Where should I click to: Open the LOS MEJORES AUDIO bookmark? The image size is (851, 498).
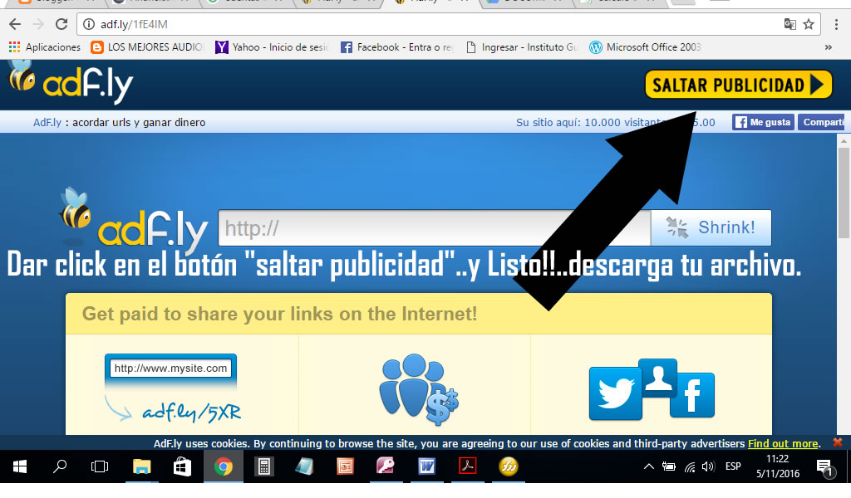click(147, 47)
